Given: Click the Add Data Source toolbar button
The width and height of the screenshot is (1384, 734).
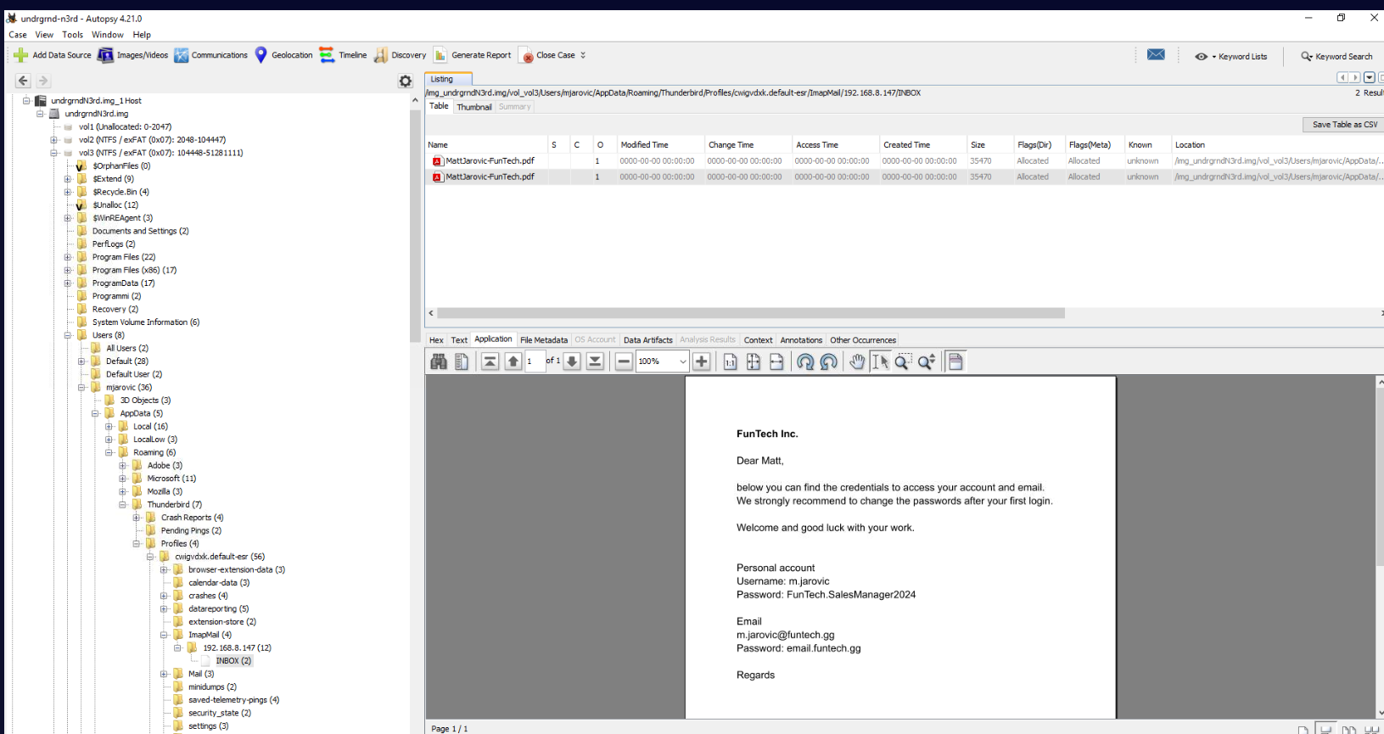Looking at the screenshot, I should (x=53, y=55).
